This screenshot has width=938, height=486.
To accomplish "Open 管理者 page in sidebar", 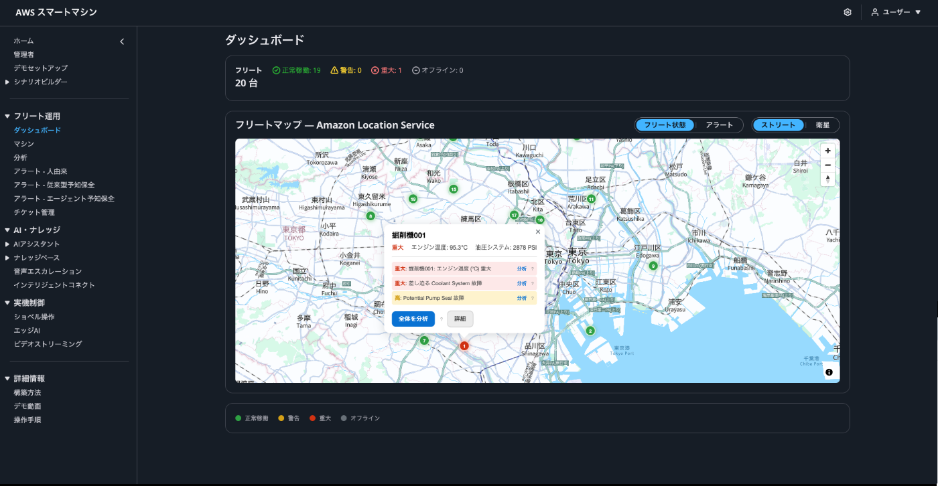I will (24, 54).
